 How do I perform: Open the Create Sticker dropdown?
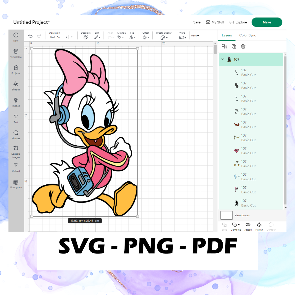[x=164, y=38]
